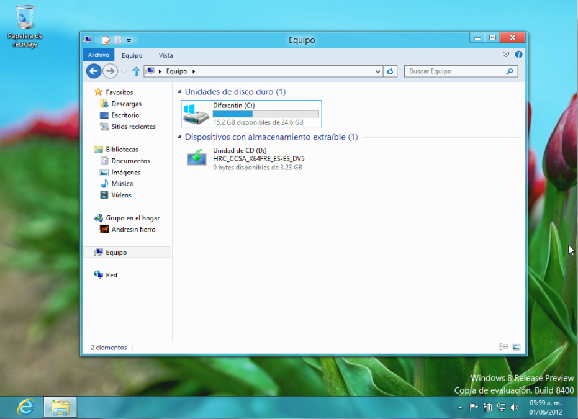Viewport: 578px width, 419px height.
Task: Click the New folder quick access icon
Action: (x=118, y=40)
